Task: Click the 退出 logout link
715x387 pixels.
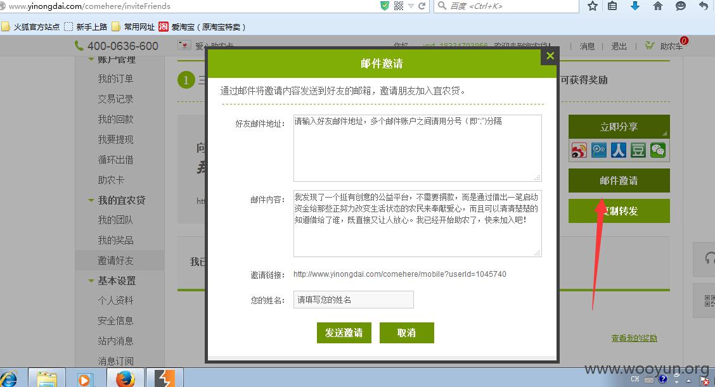Action: point(619,46)
